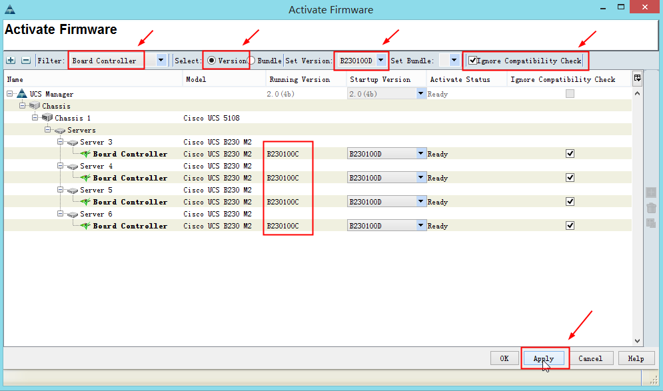Image resolution: width=663 pixels, height=391 pixels.
Task: Click the window resize grip corner
Action: pyautogui.click(x=654, y=380)
